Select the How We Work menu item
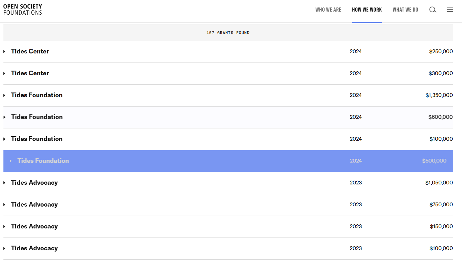 pyautogui.click(x=367, y=10)
